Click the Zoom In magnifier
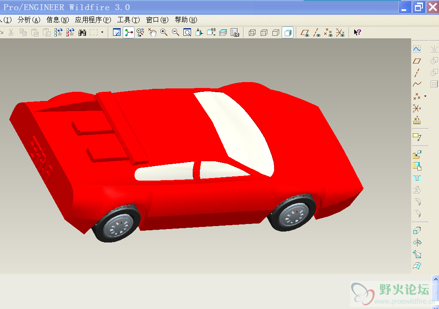The image size is (439, 309). click(164, 32)
